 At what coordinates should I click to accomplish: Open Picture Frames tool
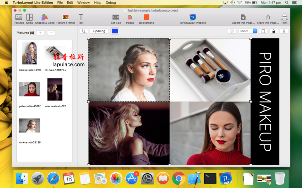point(66,19)
